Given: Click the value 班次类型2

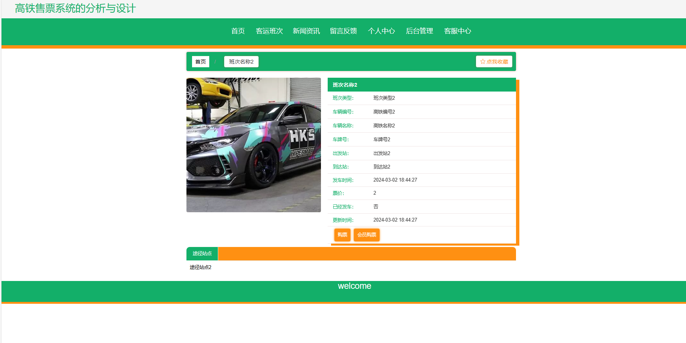Looking at the screenshot, I should [x=384, y=98].
